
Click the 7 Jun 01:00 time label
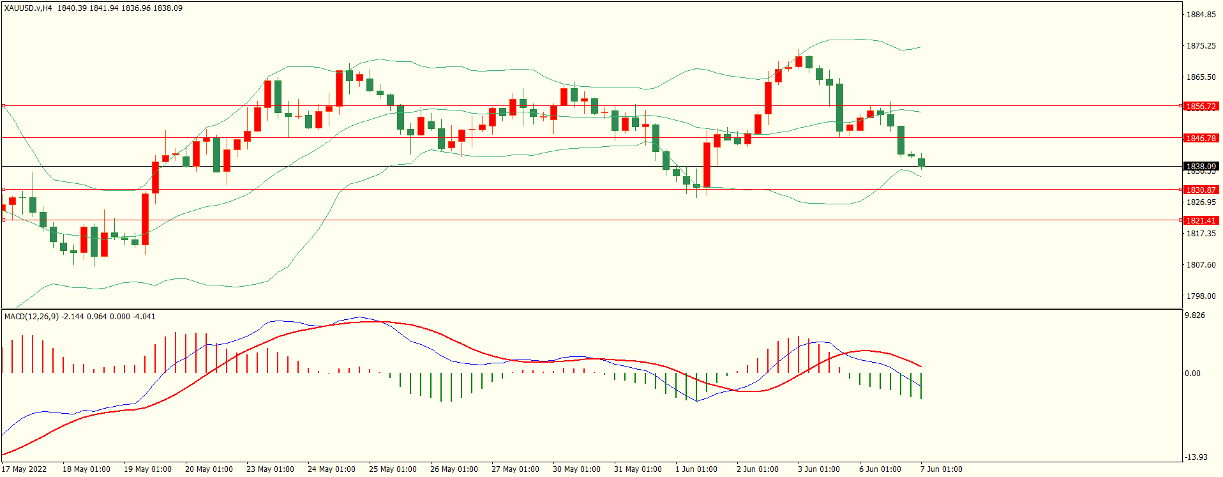click(x=942, y=469)
